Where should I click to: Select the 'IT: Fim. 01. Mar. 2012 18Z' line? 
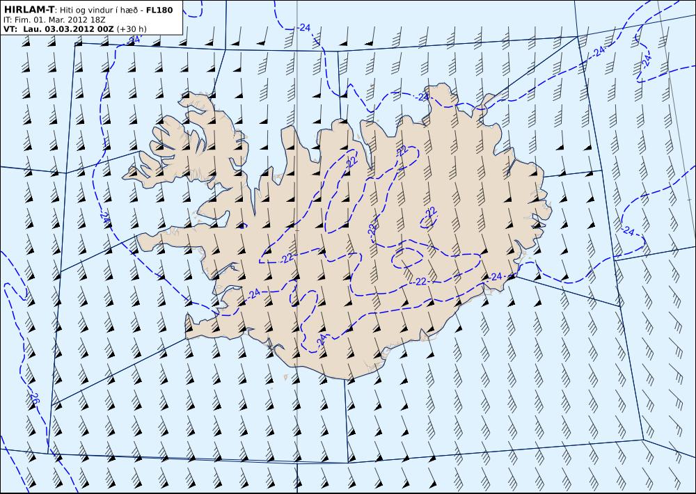[54, 19]
